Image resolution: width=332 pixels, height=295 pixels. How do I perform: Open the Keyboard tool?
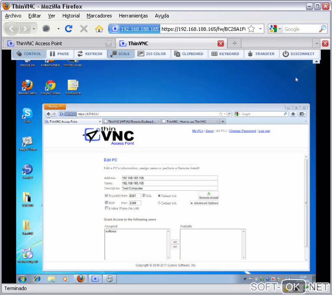click(x=226, y=54)
